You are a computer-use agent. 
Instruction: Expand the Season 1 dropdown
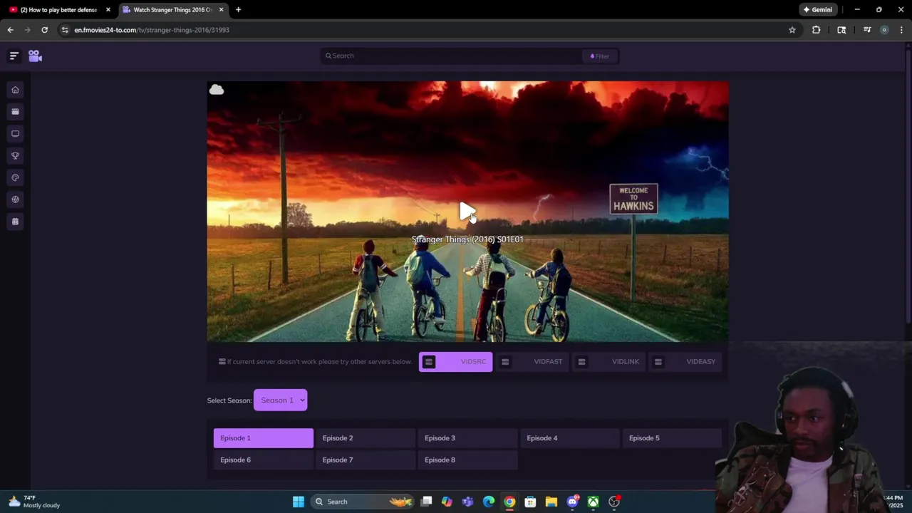point(280,400)
